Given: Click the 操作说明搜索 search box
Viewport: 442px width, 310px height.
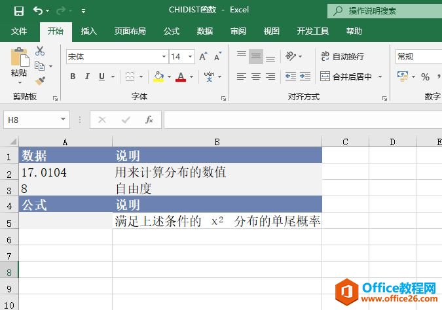Looking at the screenshot, I should [x=384, y=11].
